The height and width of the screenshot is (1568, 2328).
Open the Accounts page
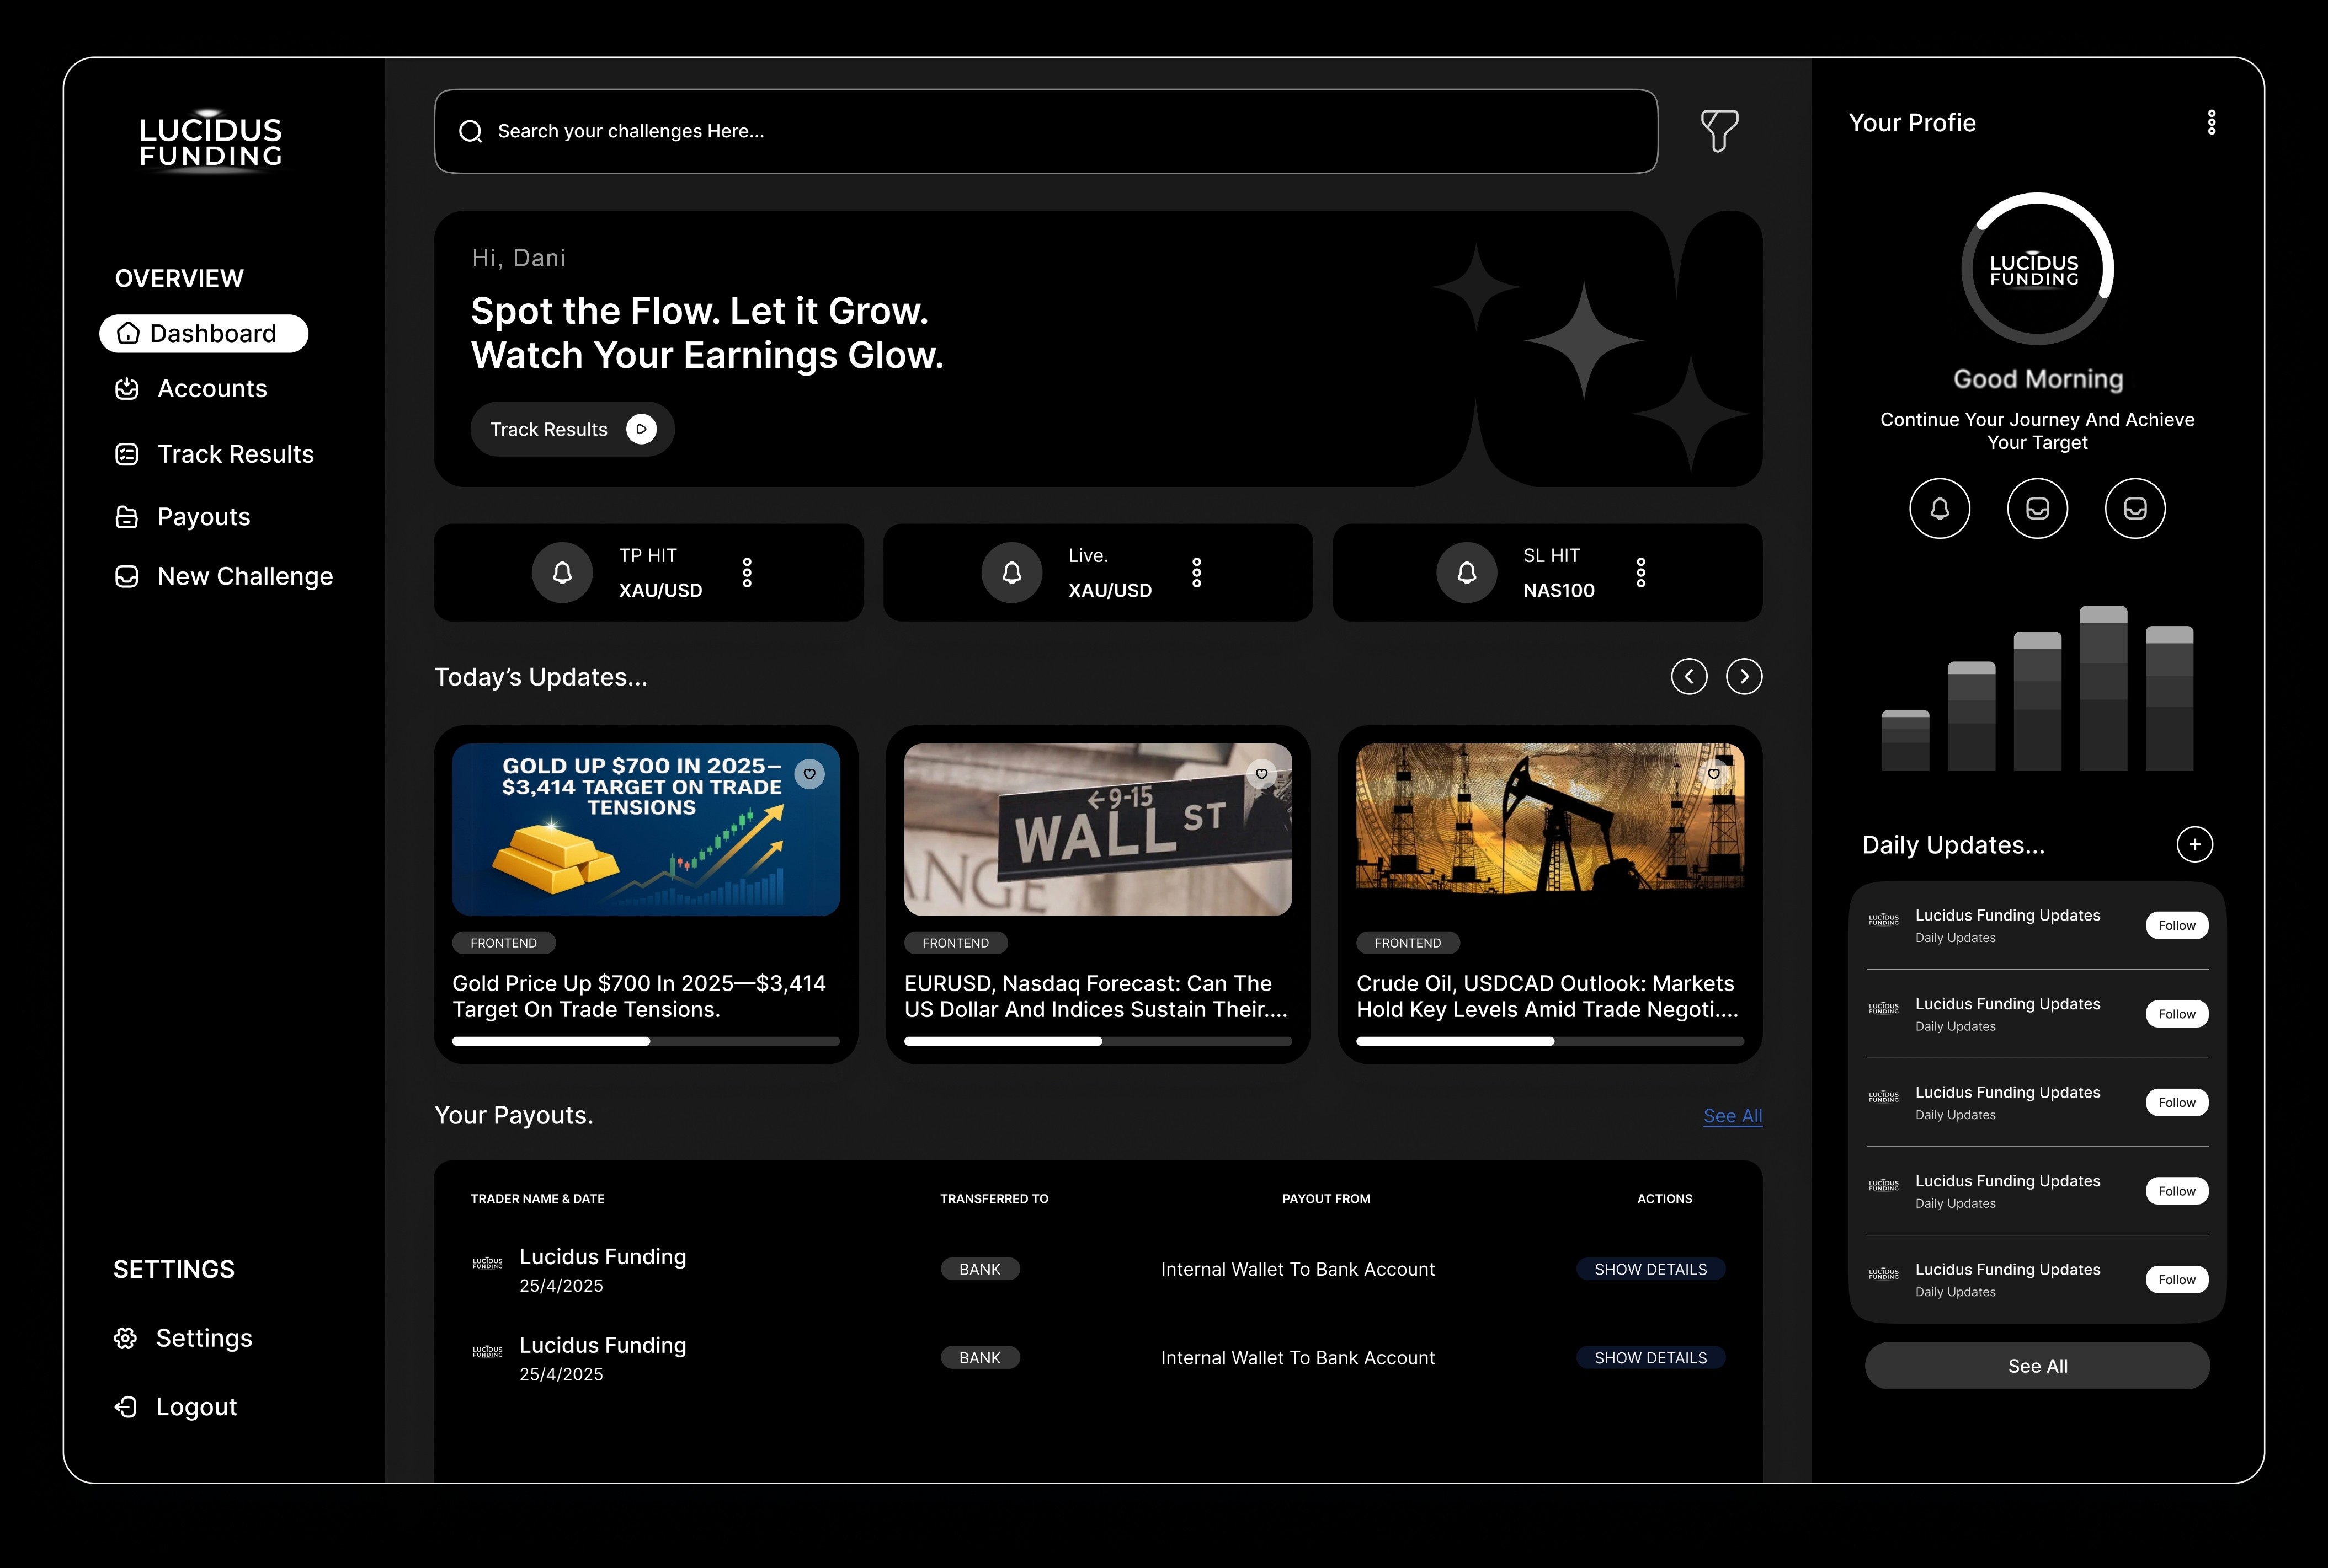pos(191,389)
